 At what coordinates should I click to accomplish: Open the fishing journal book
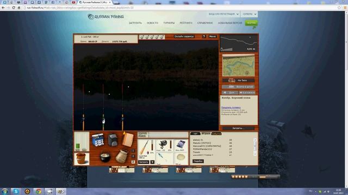pos(128,140)
